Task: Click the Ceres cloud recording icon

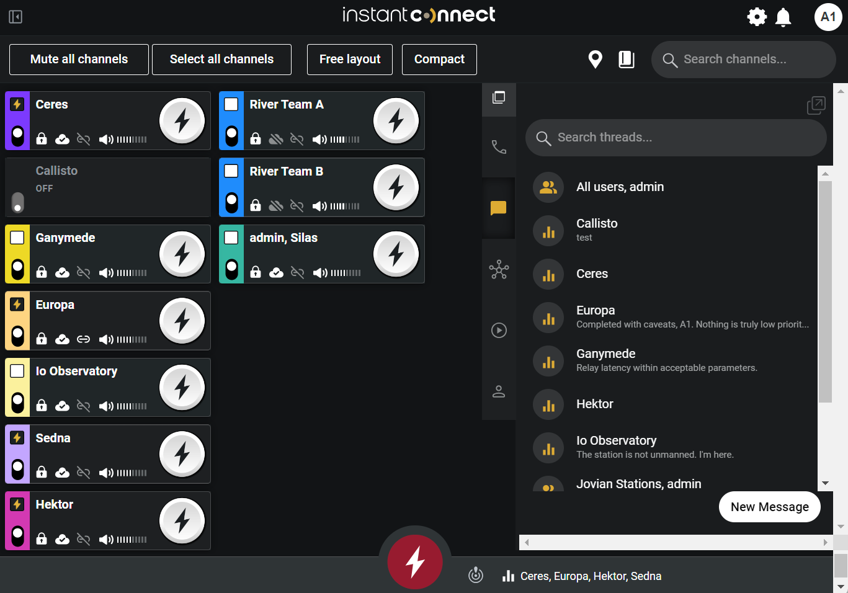Action: click(62, 140)
